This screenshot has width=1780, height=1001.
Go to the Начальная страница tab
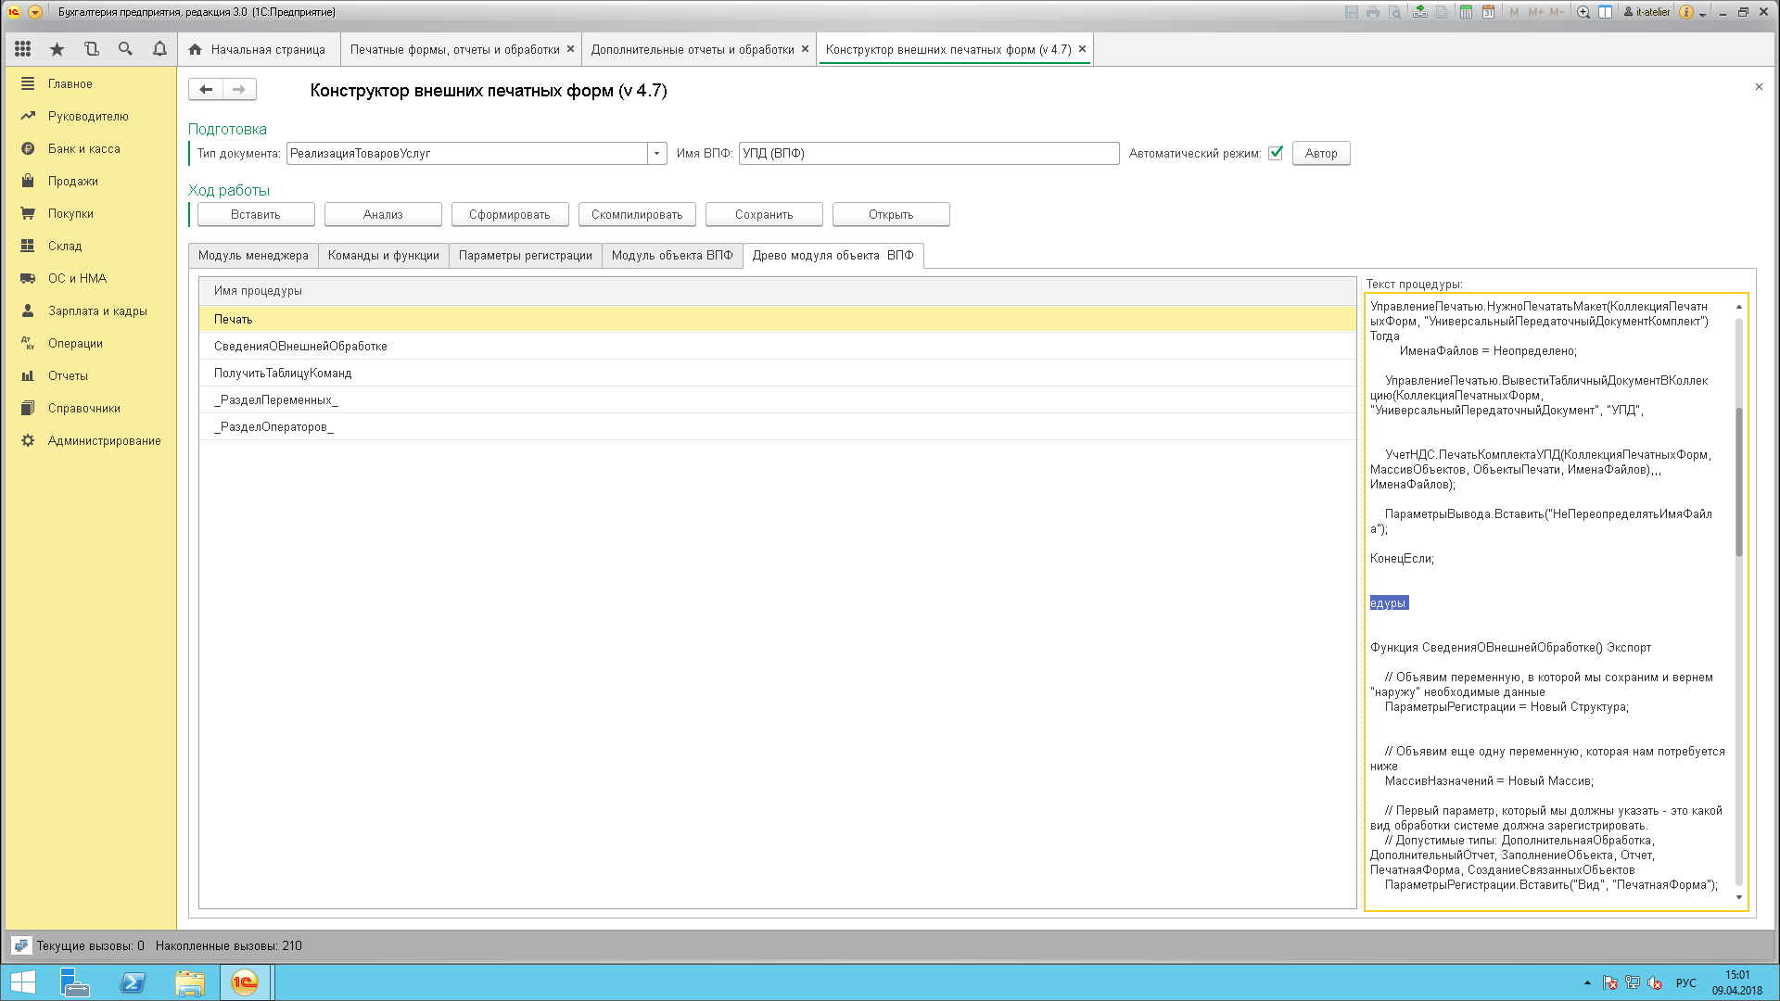click(258, 49)
